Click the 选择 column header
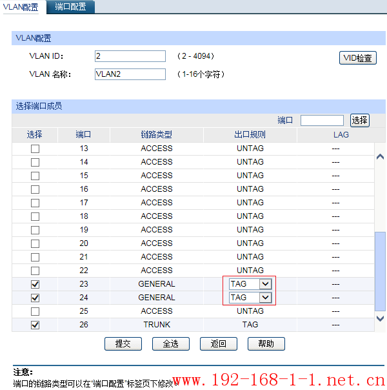This screenshot has height=390, width=387. [35, 135]
